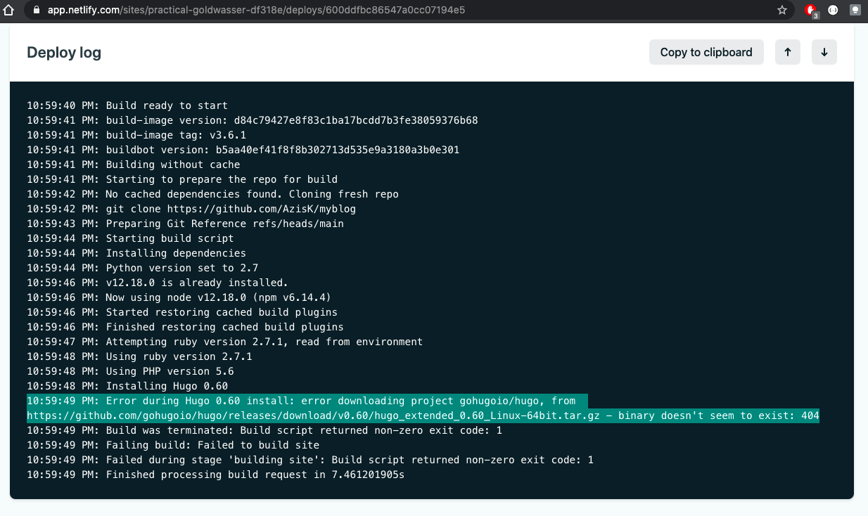Select 'Using PHP version 5.6' line
Screen dimensions: 868x516
click(x=130, y=371)
